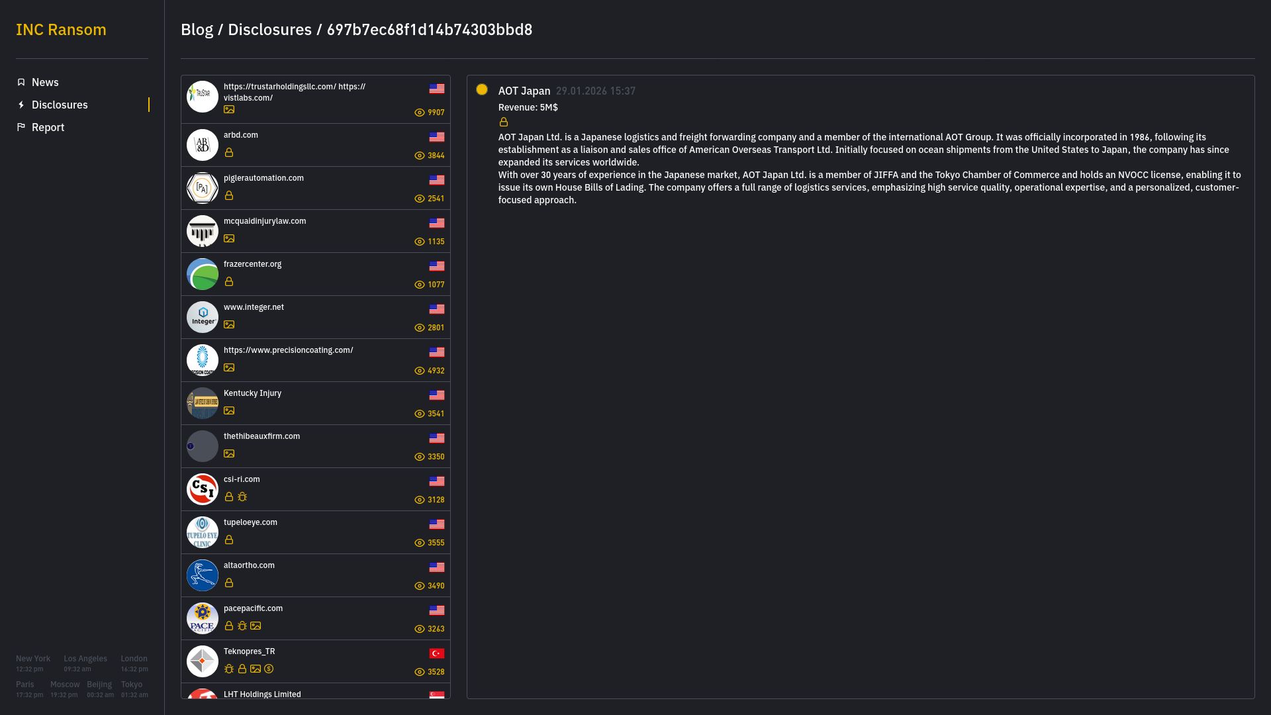The height and width of the screenshot is (715, 1271).
Task: Click the eye views icon for www.integer.net
Action: click(x=419, y=328)
